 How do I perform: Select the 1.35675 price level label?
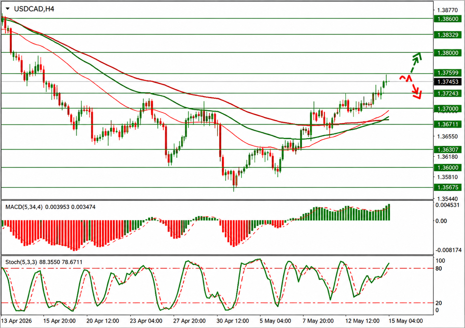point(448,187)
